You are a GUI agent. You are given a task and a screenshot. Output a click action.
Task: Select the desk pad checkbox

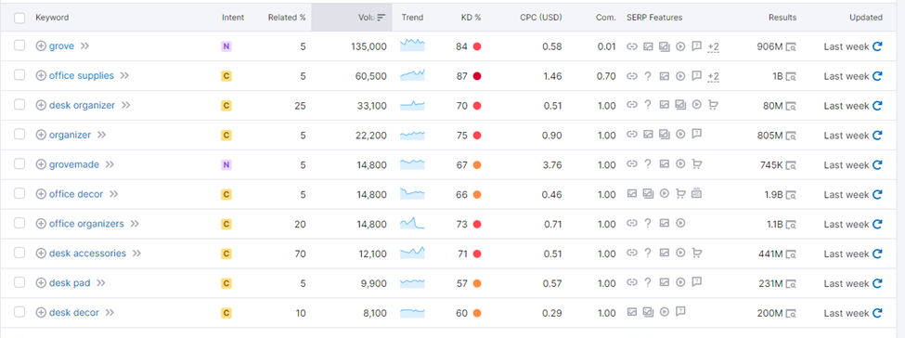(19, 282)
